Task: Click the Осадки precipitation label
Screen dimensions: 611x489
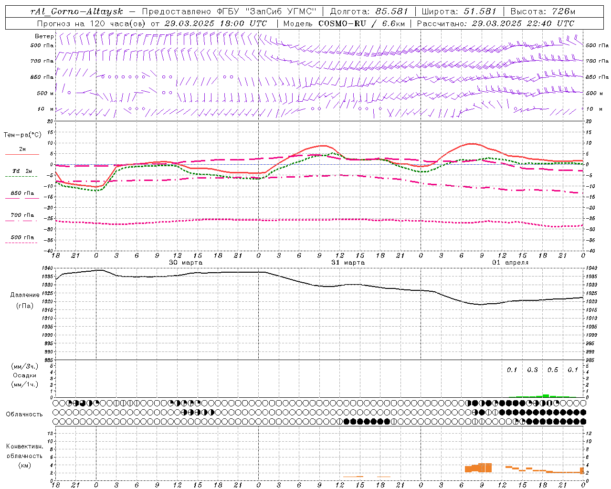Action: coord(25,375)
